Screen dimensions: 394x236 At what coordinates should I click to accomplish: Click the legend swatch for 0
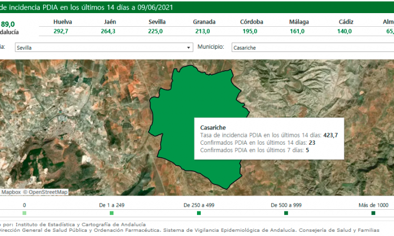24,213
